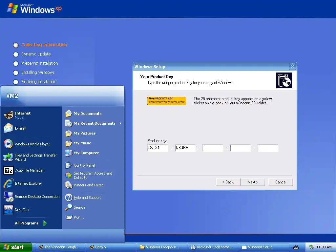Click Finalizing installation setup step
The height and width of the screenshot is (252, 336).
point(39,82)
